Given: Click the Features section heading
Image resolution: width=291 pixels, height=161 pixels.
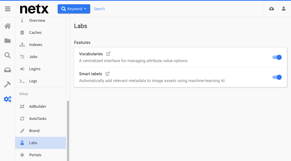Looking at the screenshot, I should click(x=82, y=42).
